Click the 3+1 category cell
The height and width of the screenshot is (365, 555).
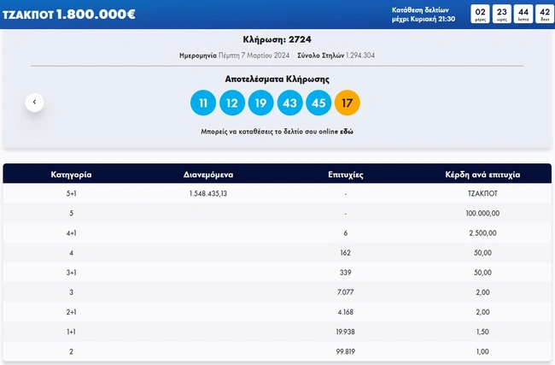pyautogui.click(x=71, y=273)
